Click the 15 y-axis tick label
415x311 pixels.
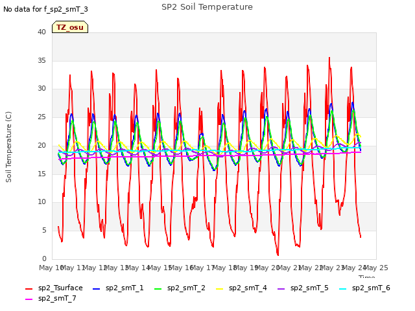point(41,174)
